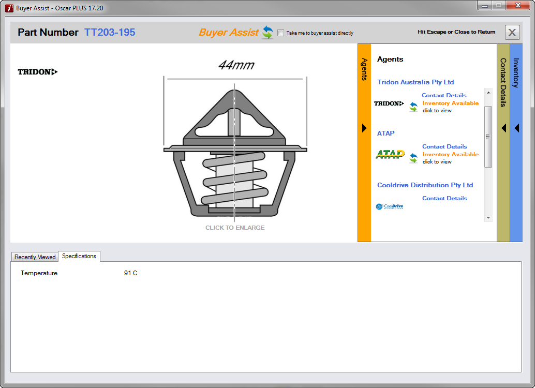
Task: Open Tridon Australia Pty Ltd contact details link
Action: pos(444,95)
